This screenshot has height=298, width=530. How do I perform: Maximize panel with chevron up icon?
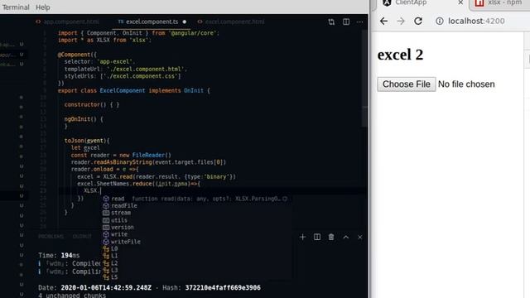tap(346, 238)
